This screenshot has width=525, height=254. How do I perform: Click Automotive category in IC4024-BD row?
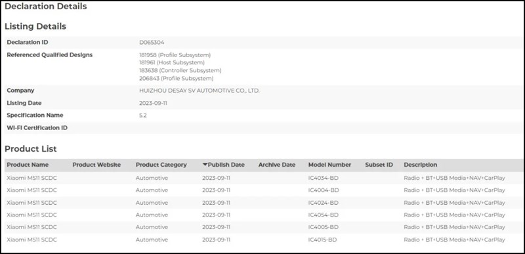tap(152, 203)
